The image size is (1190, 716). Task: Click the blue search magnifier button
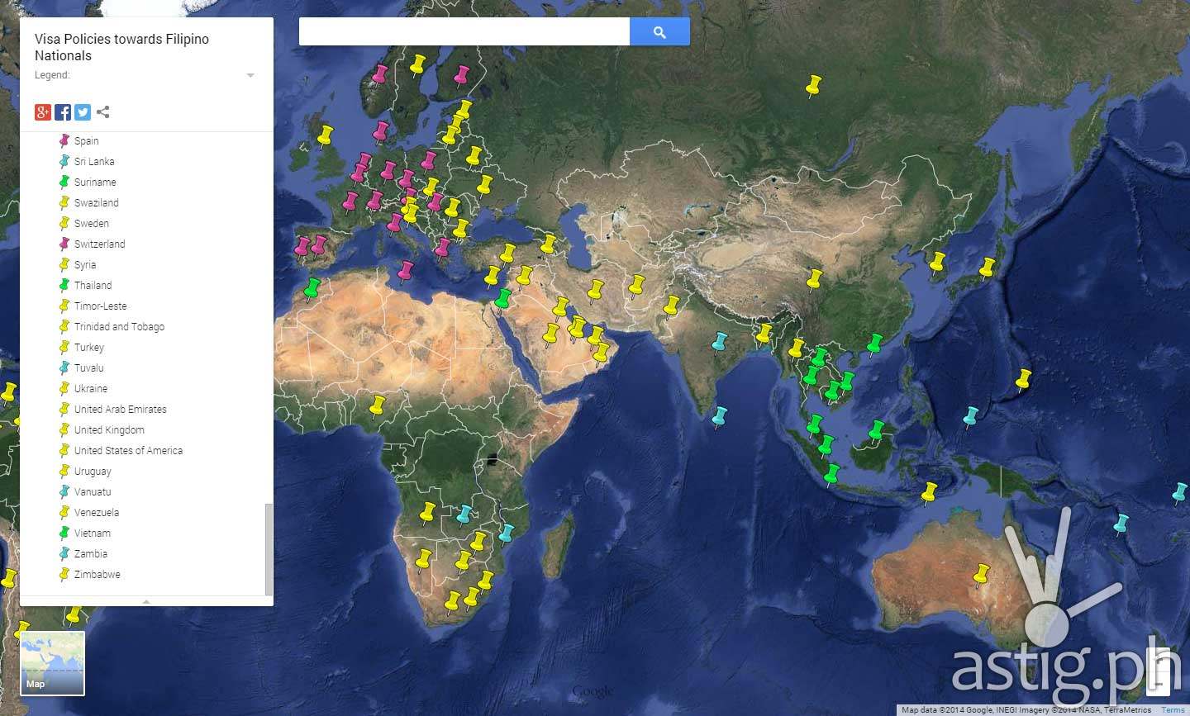659,32
